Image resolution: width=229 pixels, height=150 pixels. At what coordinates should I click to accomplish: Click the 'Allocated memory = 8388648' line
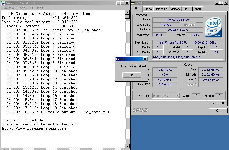tap(39, 26)
